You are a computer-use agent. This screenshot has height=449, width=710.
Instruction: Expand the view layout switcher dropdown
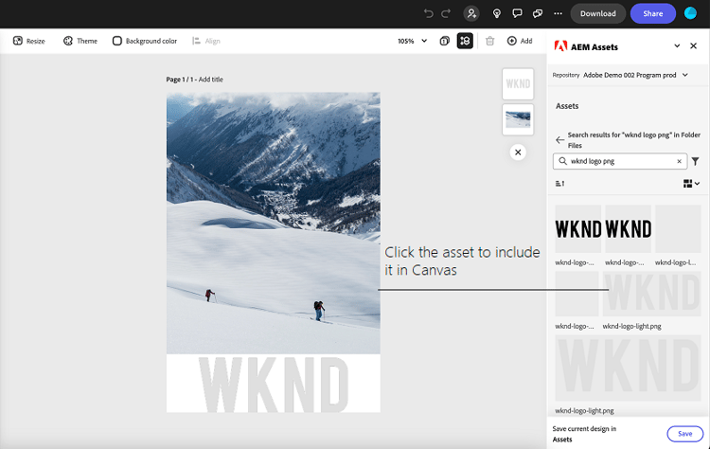(691, 184)
